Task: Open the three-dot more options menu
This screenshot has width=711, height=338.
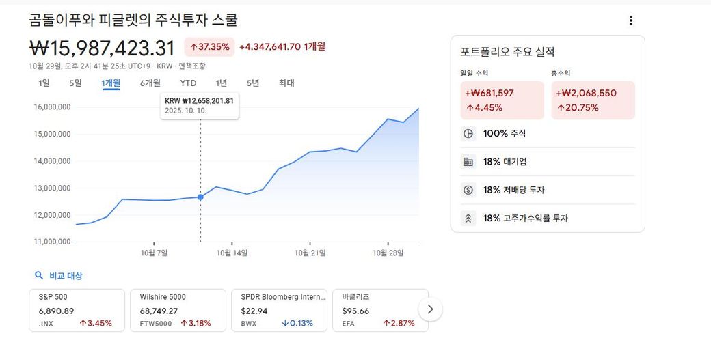Action: pos(630,20)
